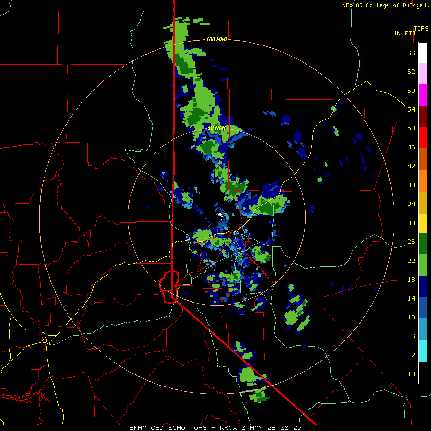Image resolution: width=431 pixels, height=431 pixels.
Task: Select the dark green legend swatch
Action: coord(423,244)
